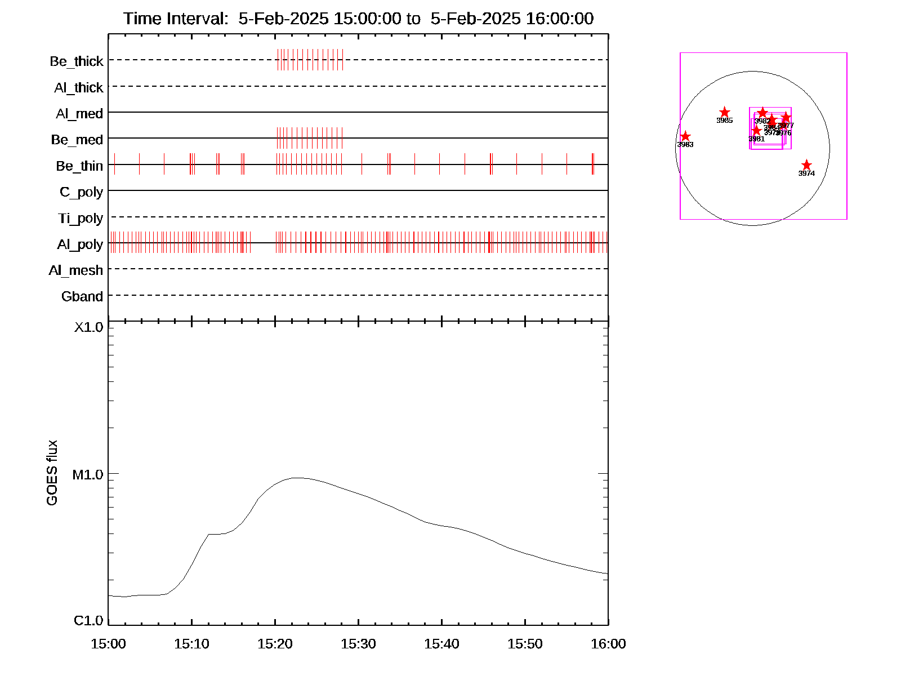Select the Be_thick filter label
This screenshot has height=676, width=901.
click(x=77, y=61)
